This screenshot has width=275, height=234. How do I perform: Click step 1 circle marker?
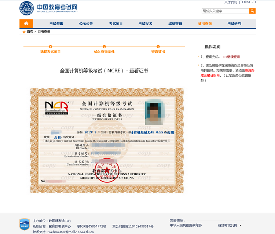pos(51,47)
